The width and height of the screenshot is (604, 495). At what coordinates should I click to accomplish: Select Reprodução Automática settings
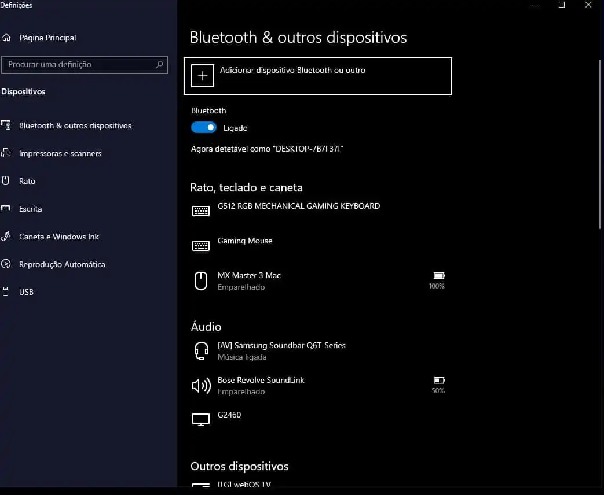62,264
